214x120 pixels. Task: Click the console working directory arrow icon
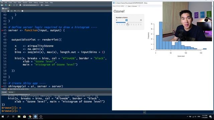(29, 95)
